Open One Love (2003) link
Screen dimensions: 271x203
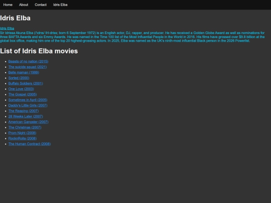pyautogui.click(x=21, y=89)
